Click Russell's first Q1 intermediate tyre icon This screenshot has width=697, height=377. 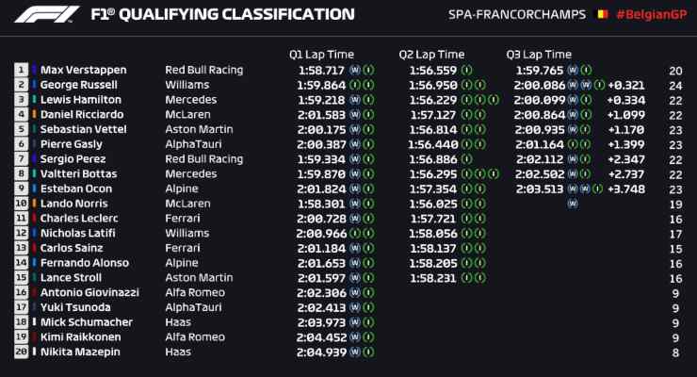click(x=355, y=85)
